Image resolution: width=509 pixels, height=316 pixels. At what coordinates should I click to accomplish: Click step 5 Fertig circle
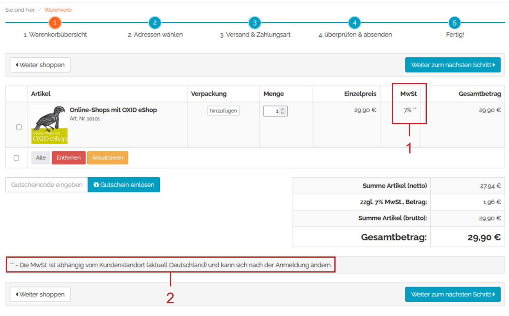[455, 23]
